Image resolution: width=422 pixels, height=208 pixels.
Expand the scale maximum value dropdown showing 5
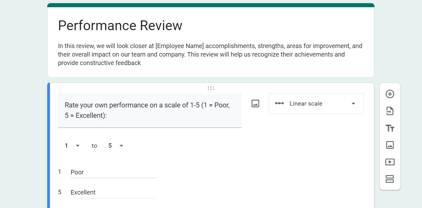[116, 146]
